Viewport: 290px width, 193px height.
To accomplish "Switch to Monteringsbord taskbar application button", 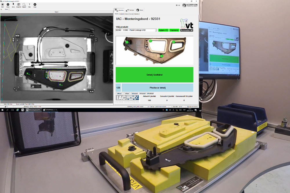I will pyautogui.click(x=33, y=110).
